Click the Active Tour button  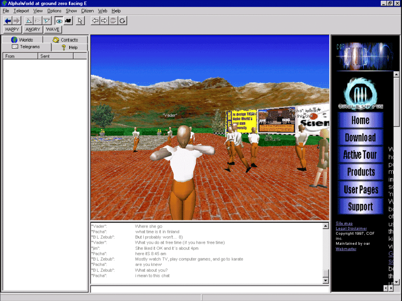(360, 155)
